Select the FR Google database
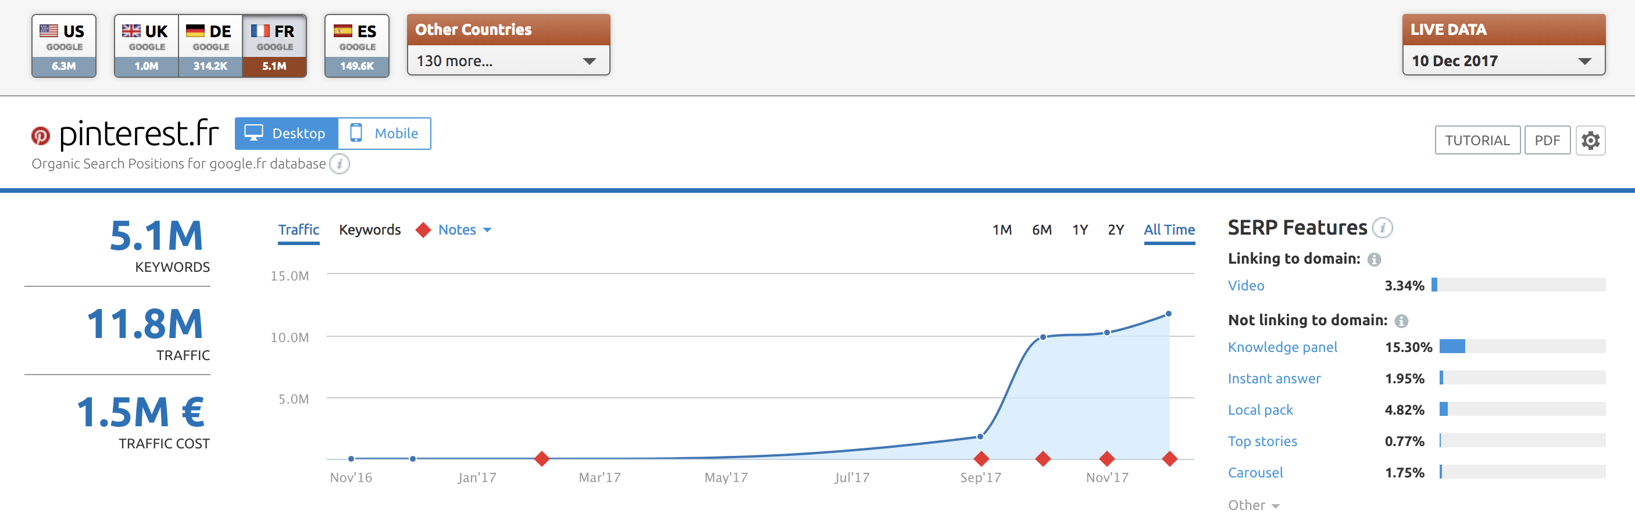This screenshot has height=532, width=1635. point(275,46)
